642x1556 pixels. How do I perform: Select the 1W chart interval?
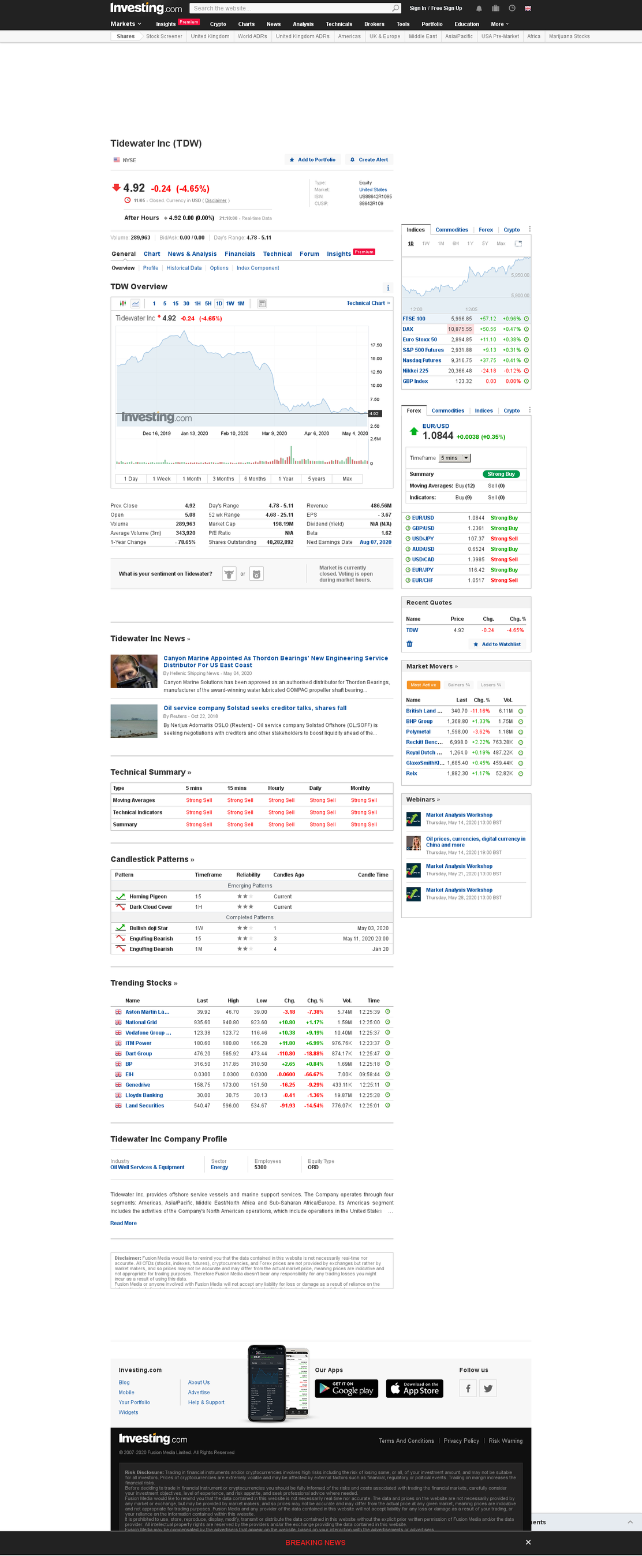pos(230,304)
